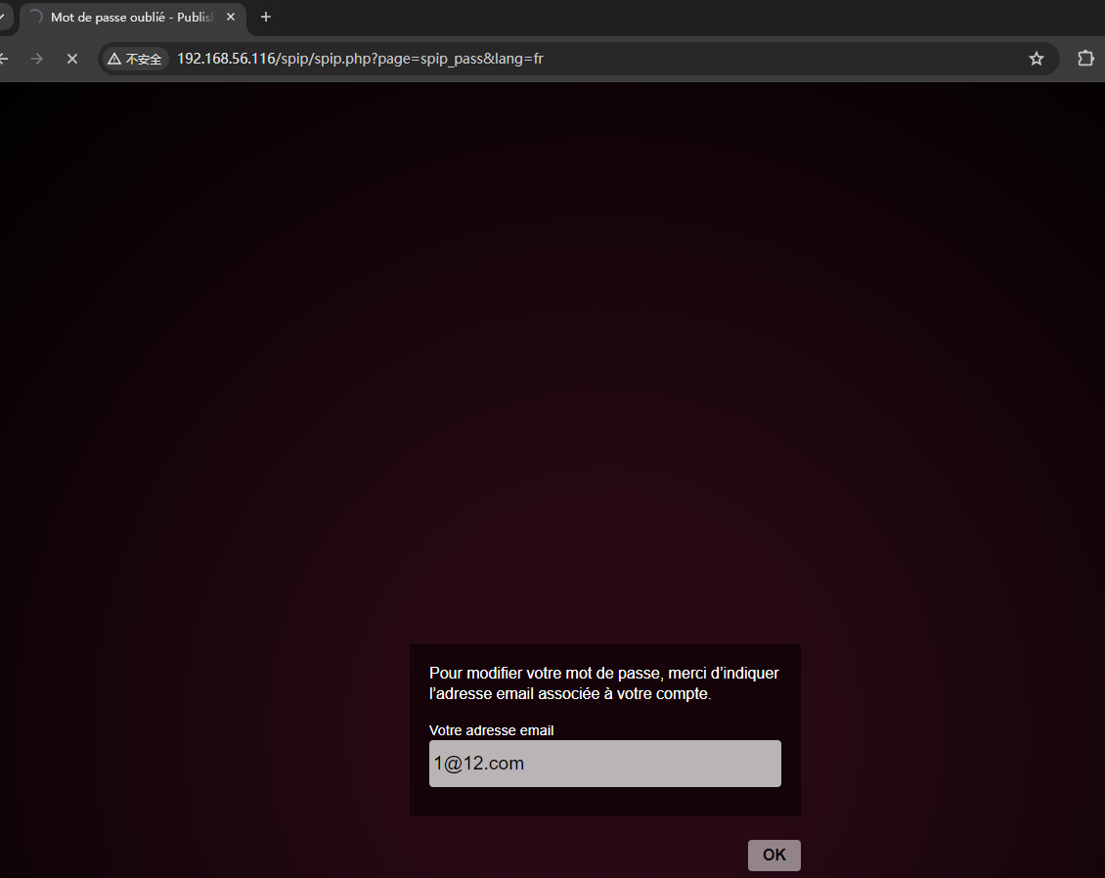Screen dimensions: 1105x878
Task: Focus the email field containing 1@12.com
Action: click(604, 764)
